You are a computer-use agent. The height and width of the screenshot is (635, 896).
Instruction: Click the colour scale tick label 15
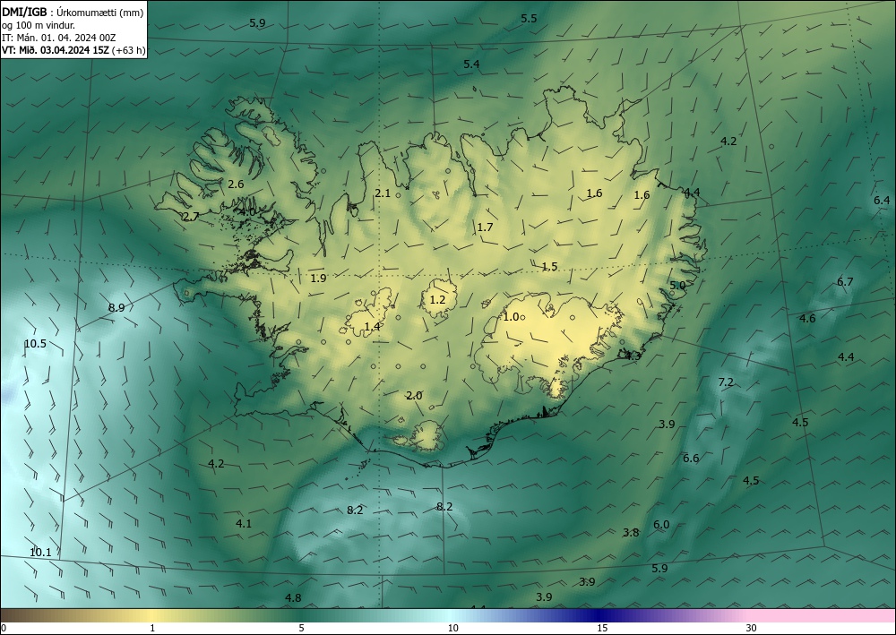click(x=602, y=628)
